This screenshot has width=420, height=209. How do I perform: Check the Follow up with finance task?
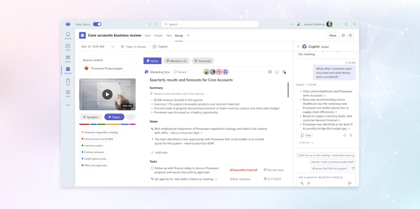pyautogui.click(x=152, y=168)
